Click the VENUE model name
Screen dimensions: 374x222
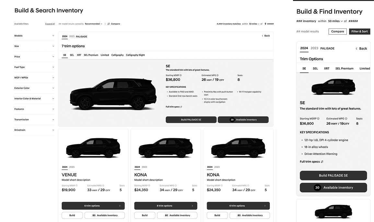[x=69, y=175]
